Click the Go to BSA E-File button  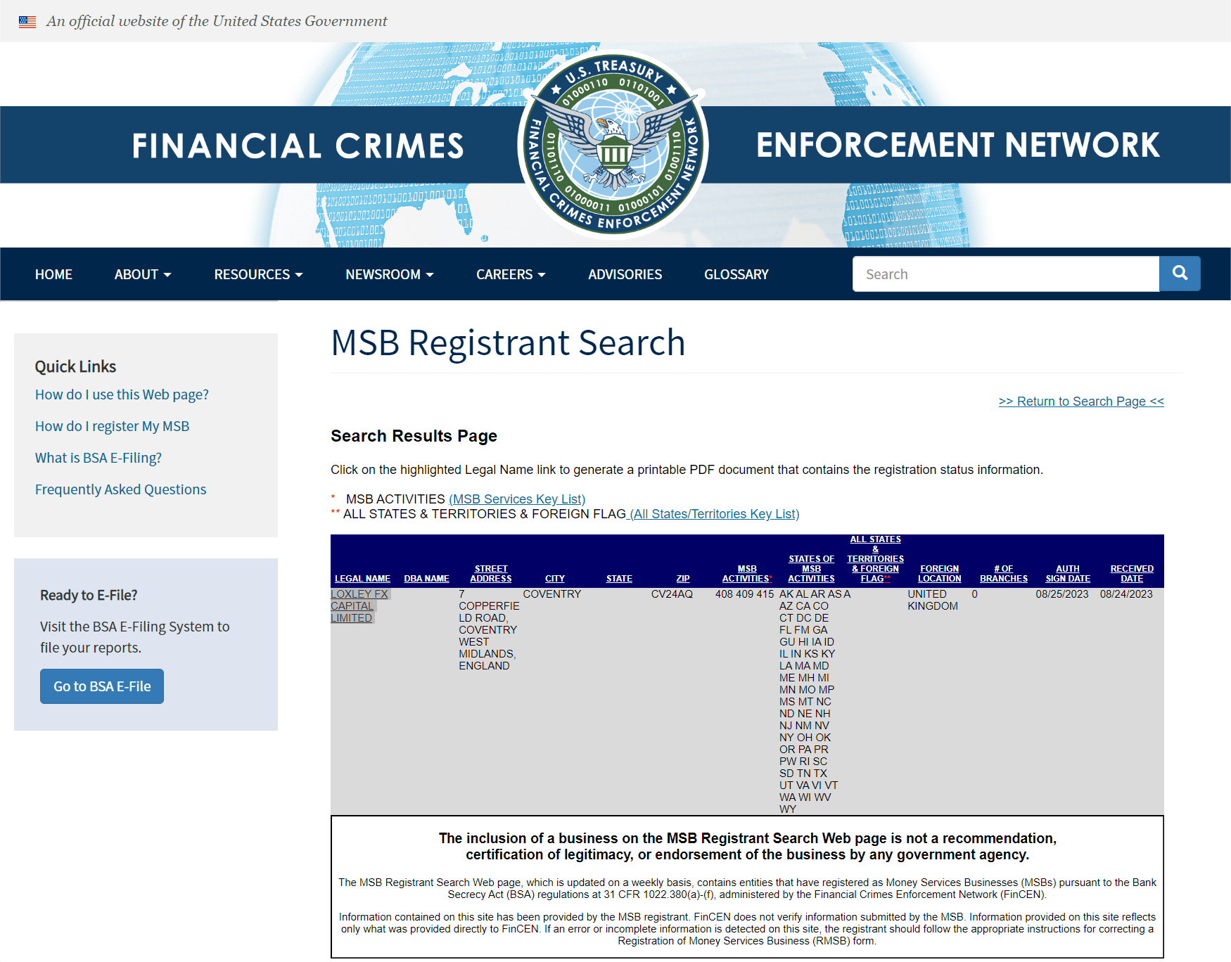tap(102, 686)
